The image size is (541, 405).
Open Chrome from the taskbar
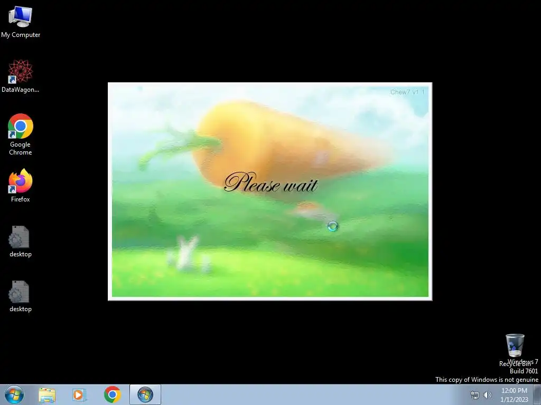point(112,394)
